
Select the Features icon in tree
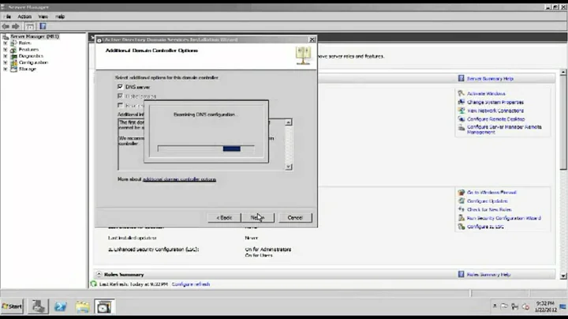point(13,49)
